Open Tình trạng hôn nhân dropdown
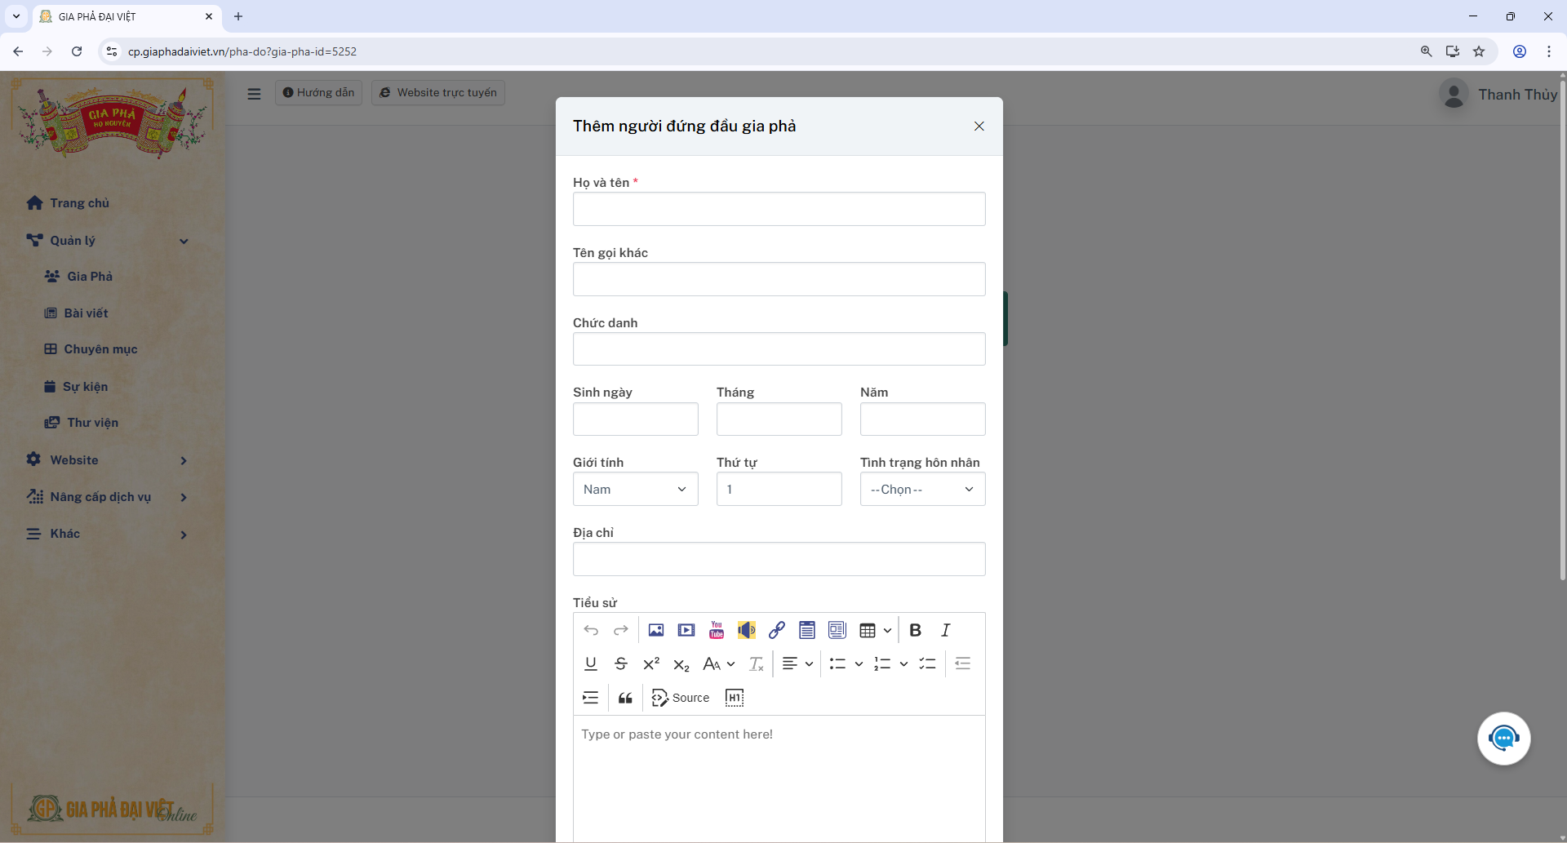Screen dimensions: 1567x843 click(922, 489)
